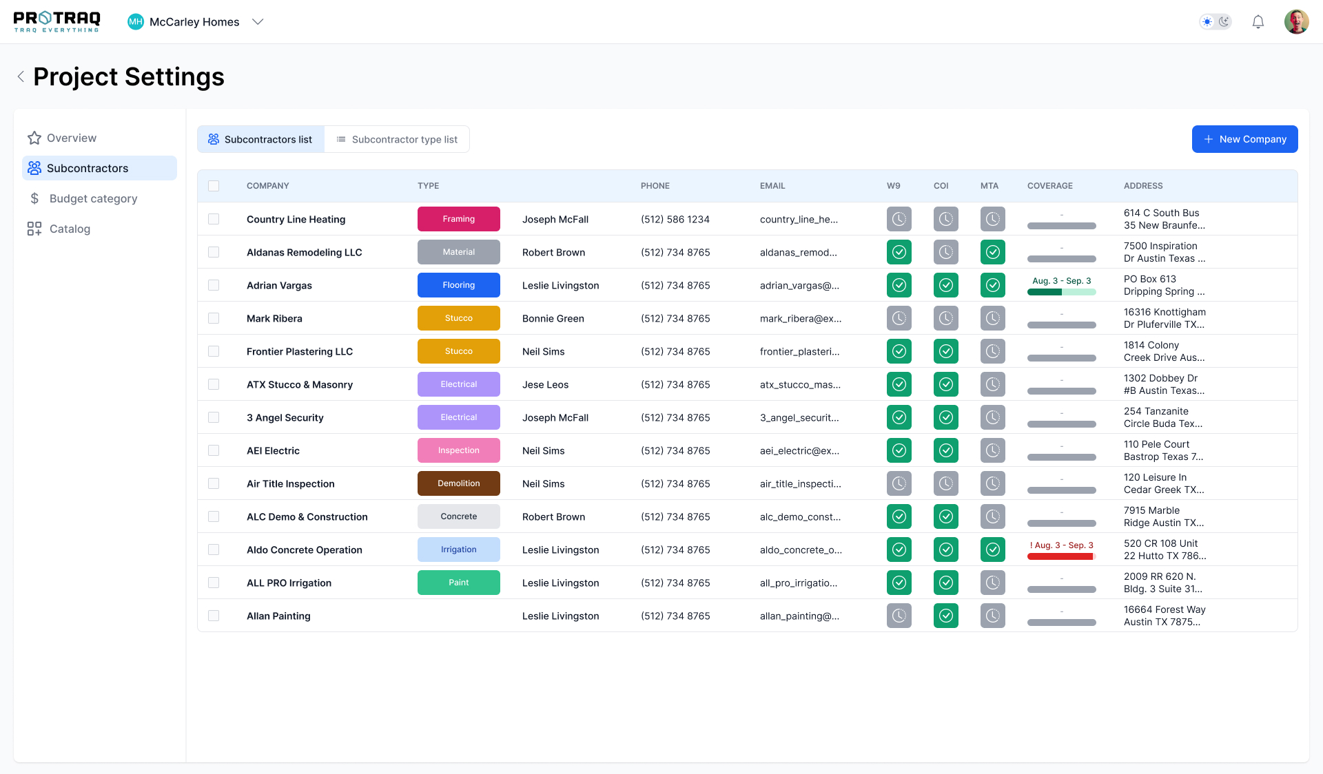Open the Framing type tag for Country Line Heating
This screenshot has height=774, width=1323.
[x=458, y=219]
